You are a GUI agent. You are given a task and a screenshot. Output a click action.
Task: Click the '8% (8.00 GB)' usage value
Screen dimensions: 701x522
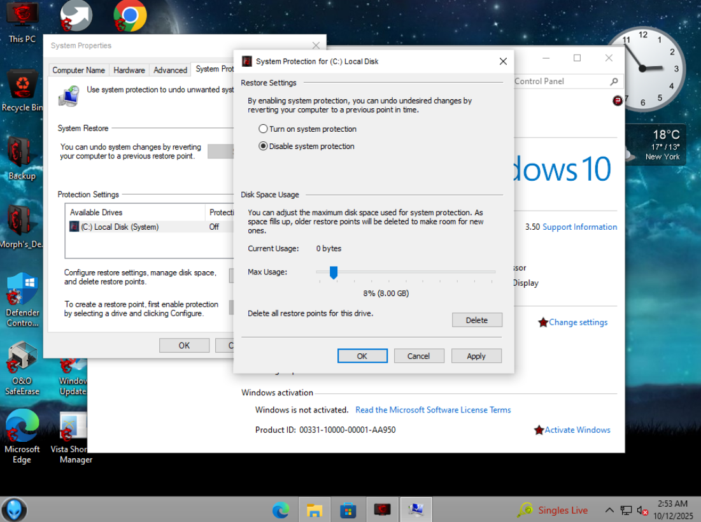[386, 293]
